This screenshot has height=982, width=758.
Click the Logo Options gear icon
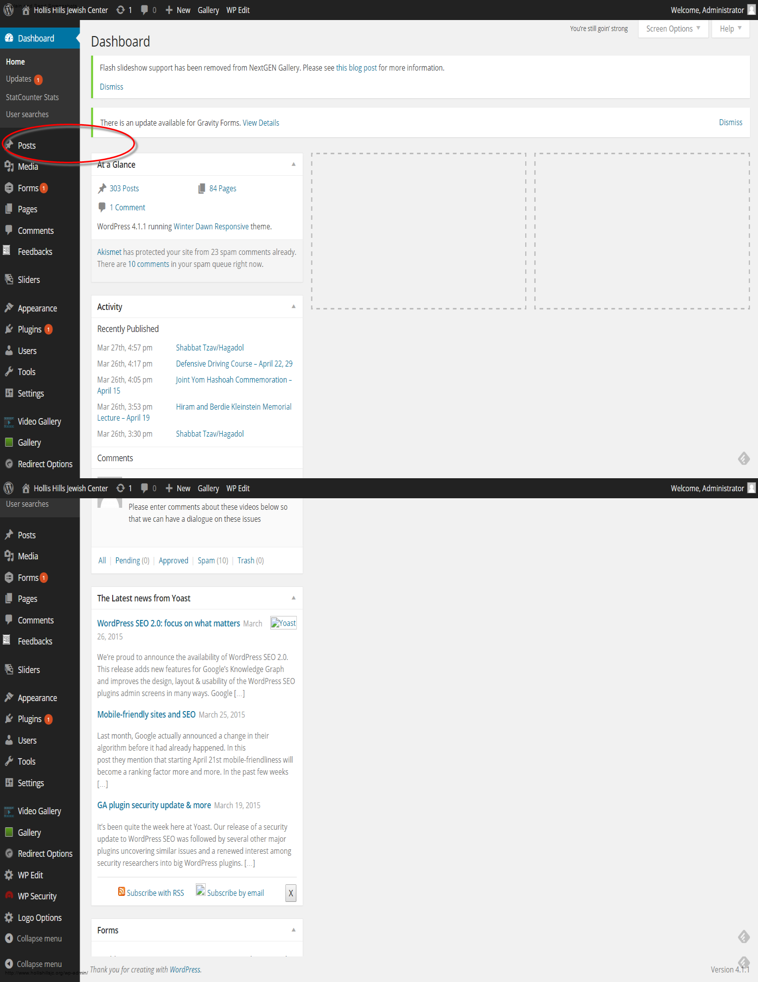(9, 917)
